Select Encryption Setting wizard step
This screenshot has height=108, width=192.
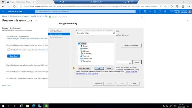tap(59, 34)
